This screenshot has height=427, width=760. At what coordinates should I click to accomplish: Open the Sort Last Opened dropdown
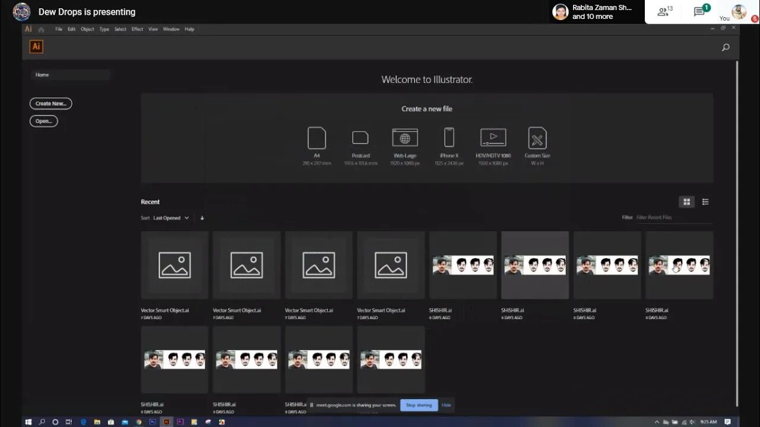coord(171,218)
